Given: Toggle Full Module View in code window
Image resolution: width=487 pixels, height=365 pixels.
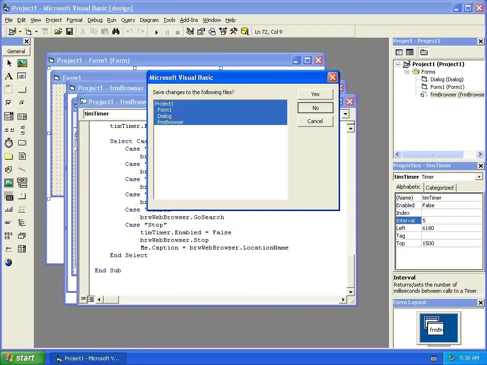Looking at the screenshot, I should (91, 299).
